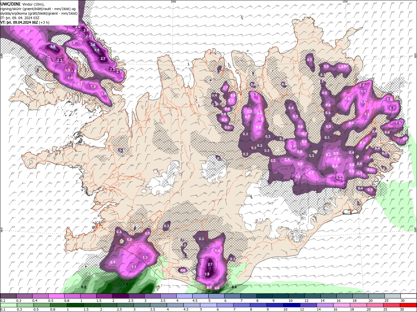Click the '15W' longitude label
Image resolution: width=417 pixels, height=312 pixels.
(345, 2)
